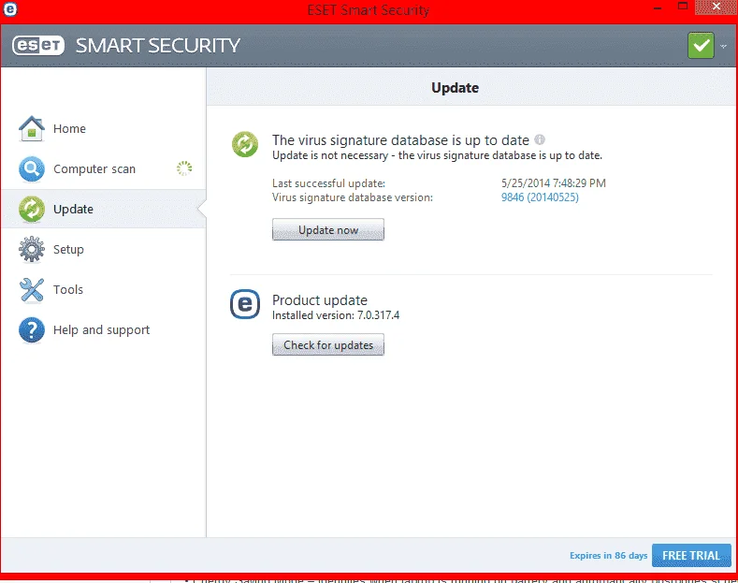Viewport: 738px width, 583px height.
Task: Click the Home house icon
Action: pos(32,128)
